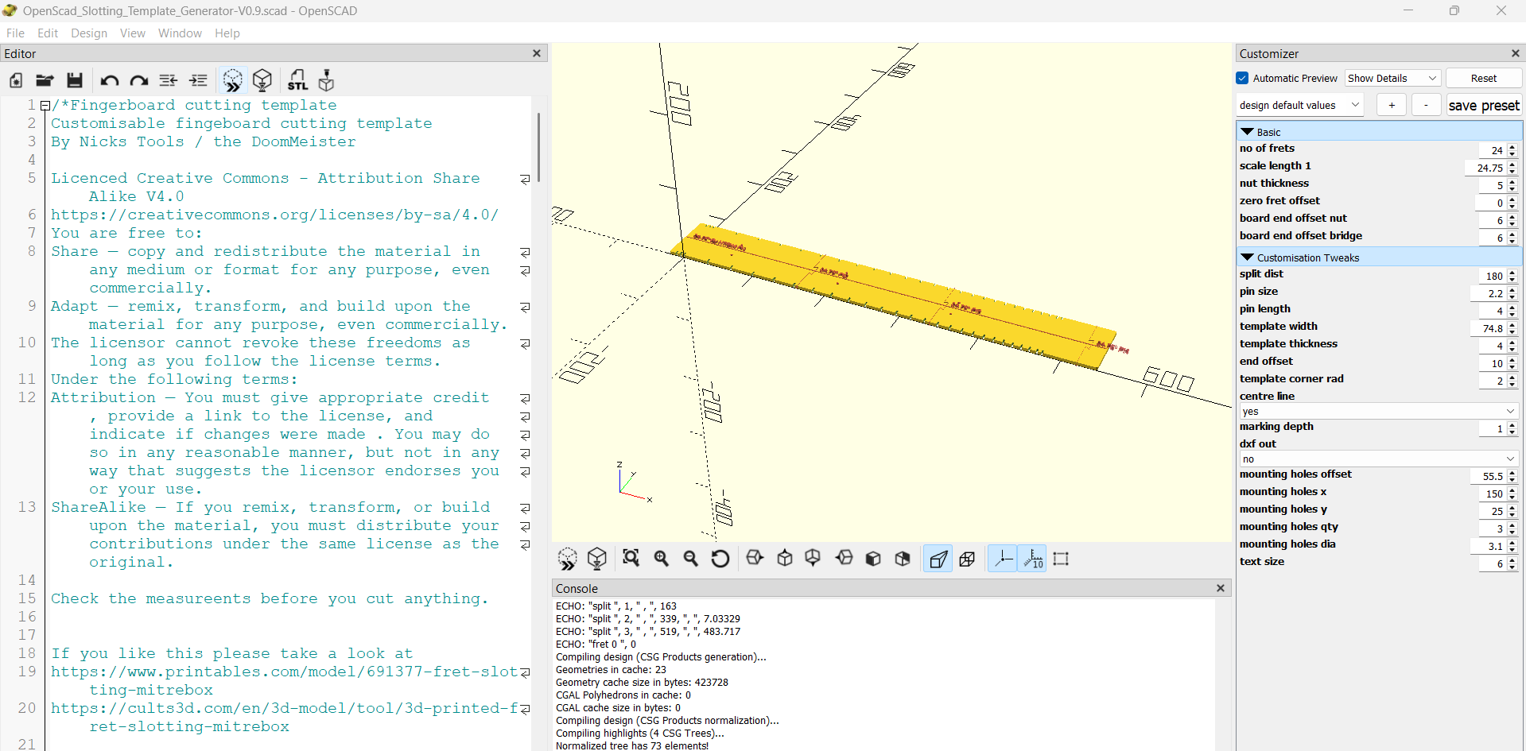Screen dimensions: 1526x751
Task: Save the file using floppy disk icon
Action: [75, 80]
